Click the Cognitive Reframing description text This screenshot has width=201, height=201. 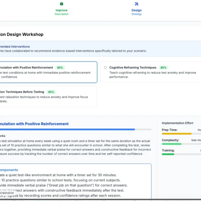[x=152, y=75]
